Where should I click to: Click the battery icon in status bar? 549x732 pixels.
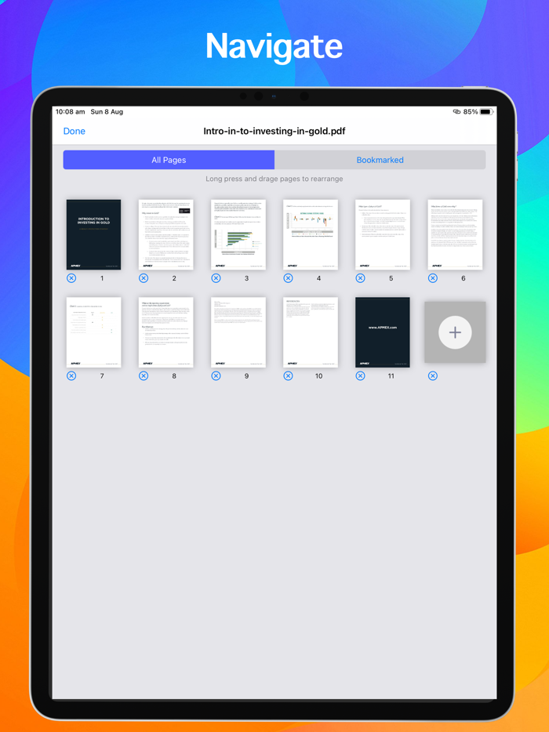(486, 112)
